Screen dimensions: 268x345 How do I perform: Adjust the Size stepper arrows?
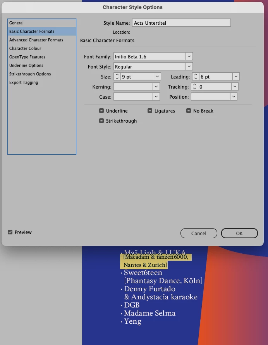pos(117,77)
